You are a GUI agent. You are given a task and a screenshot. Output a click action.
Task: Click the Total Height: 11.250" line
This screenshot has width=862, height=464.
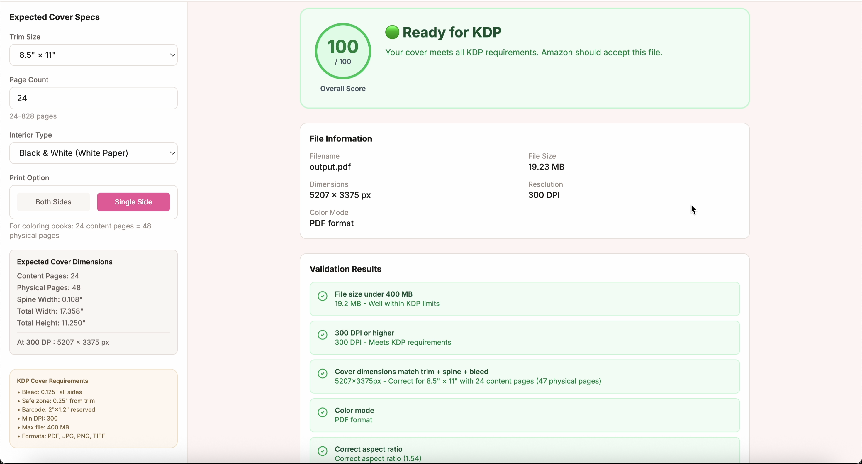(x=51, y=323)
